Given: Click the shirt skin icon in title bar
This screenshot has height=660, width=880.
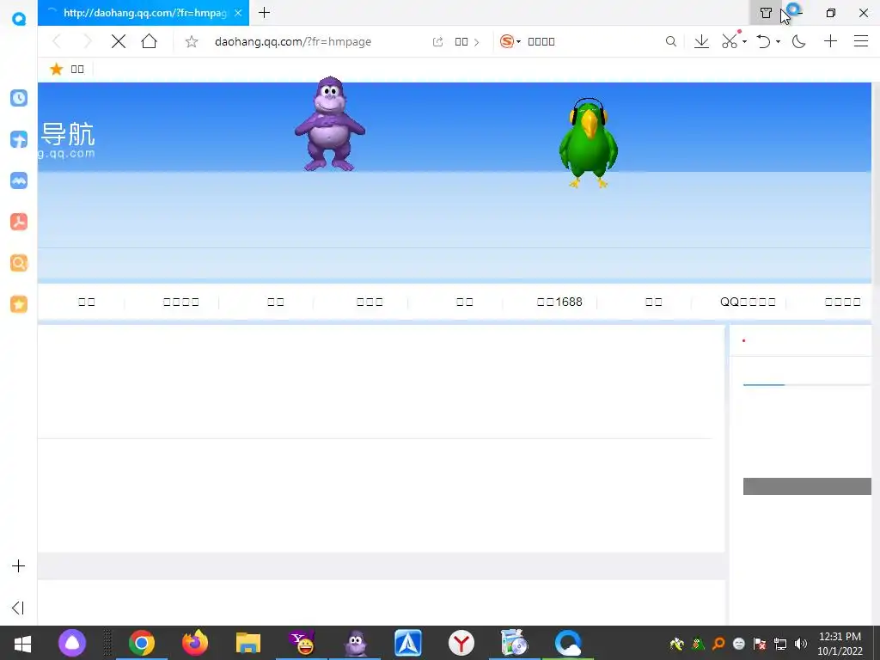Looking at the screenshot, I should (766, 13).
